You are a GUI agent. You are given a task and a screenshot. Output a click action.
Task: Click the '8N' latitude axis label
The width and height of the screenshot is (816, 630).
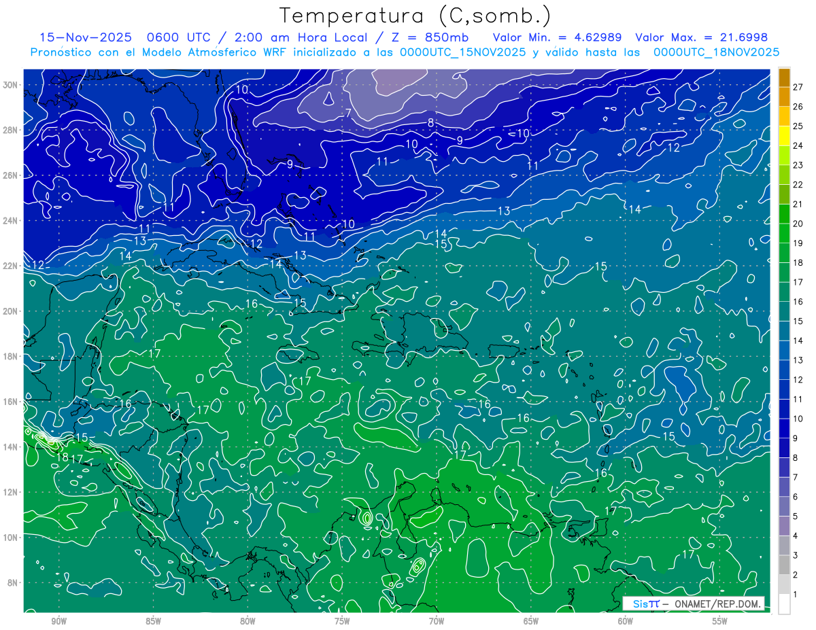coord(14,582)
